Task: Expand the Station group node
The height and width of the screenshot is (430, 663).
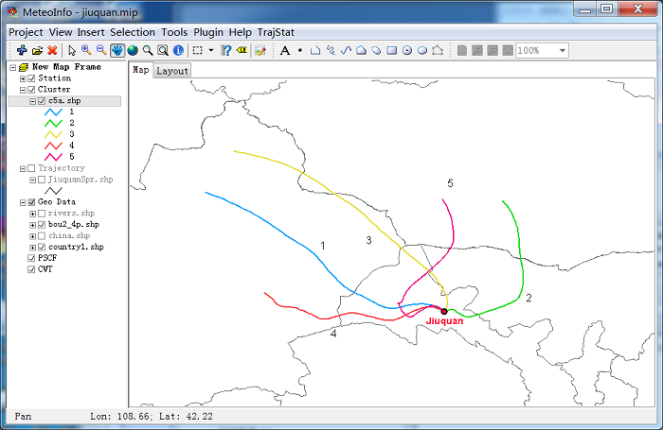Action: pos(23,78)
